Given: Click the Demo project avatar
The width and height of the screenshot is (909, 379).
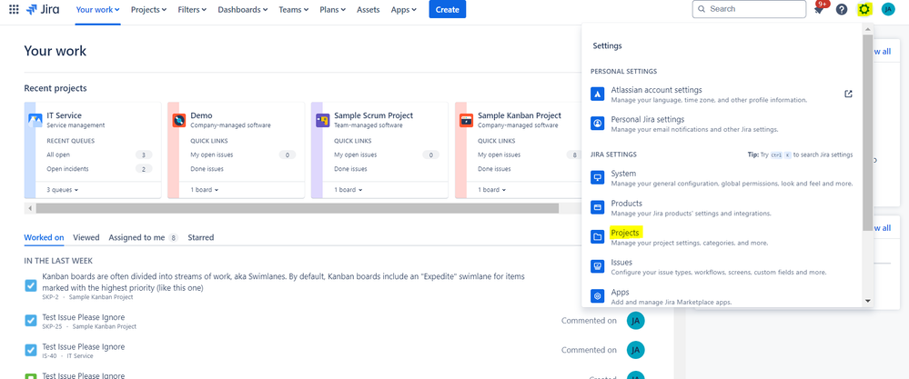Looking at the screenshot, I should (179, 120).
